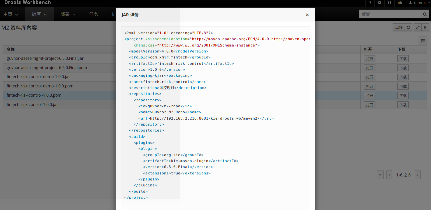Expand the 主页 navigation menu
431x210 pixels.
pos(11,14)
